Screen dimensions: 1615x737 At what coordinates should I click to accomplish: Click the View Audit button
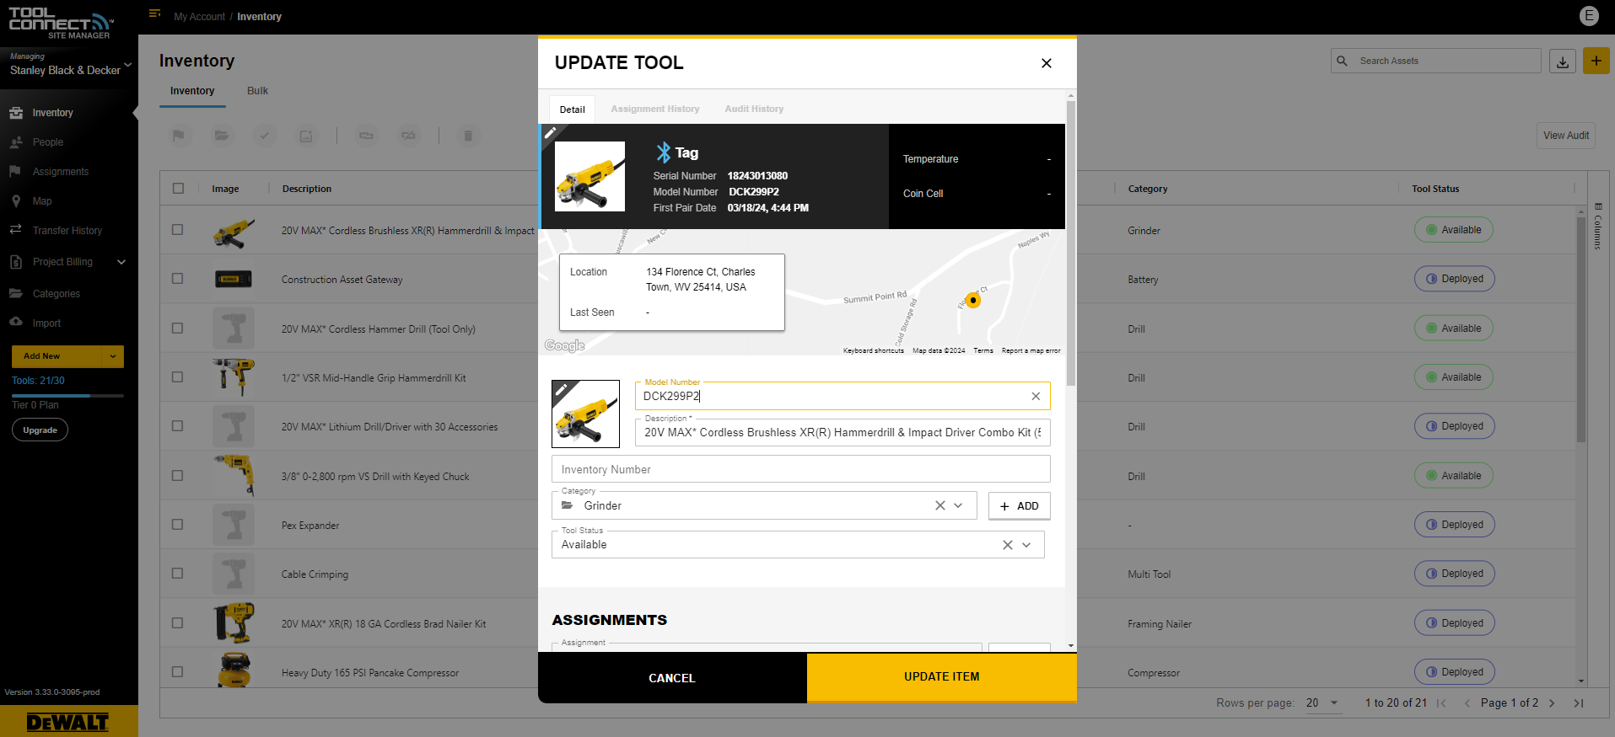[1566, 136]
